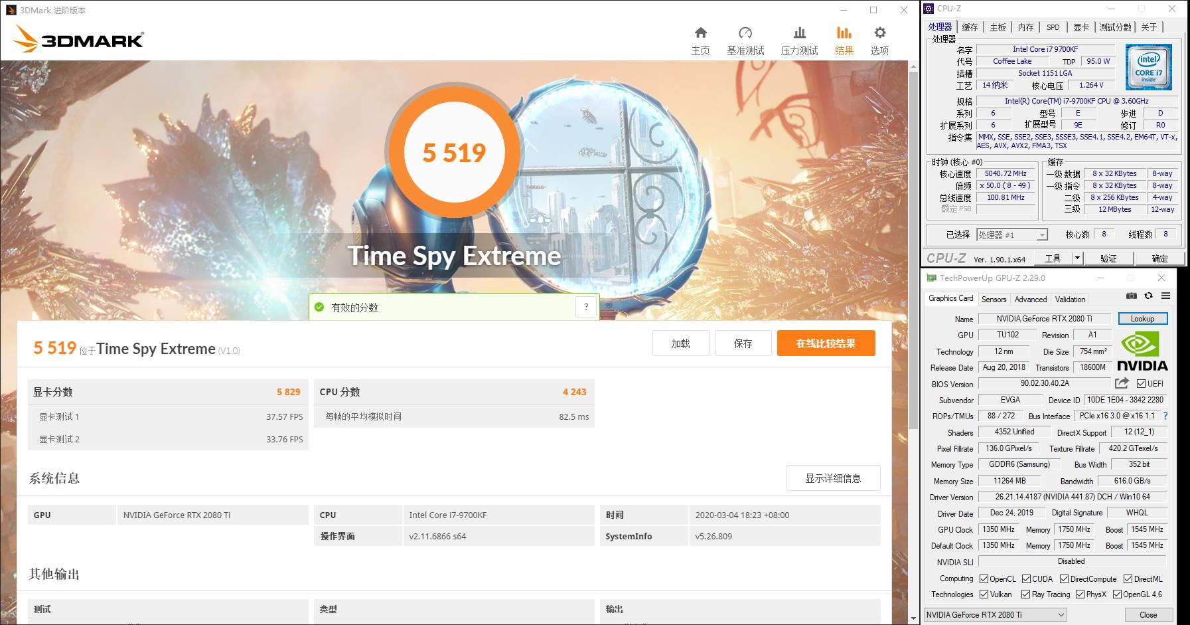This screenshot has width=1190, height=625.
Task: Toggle the OpenCL checkbox
Action: coord(984,579)
